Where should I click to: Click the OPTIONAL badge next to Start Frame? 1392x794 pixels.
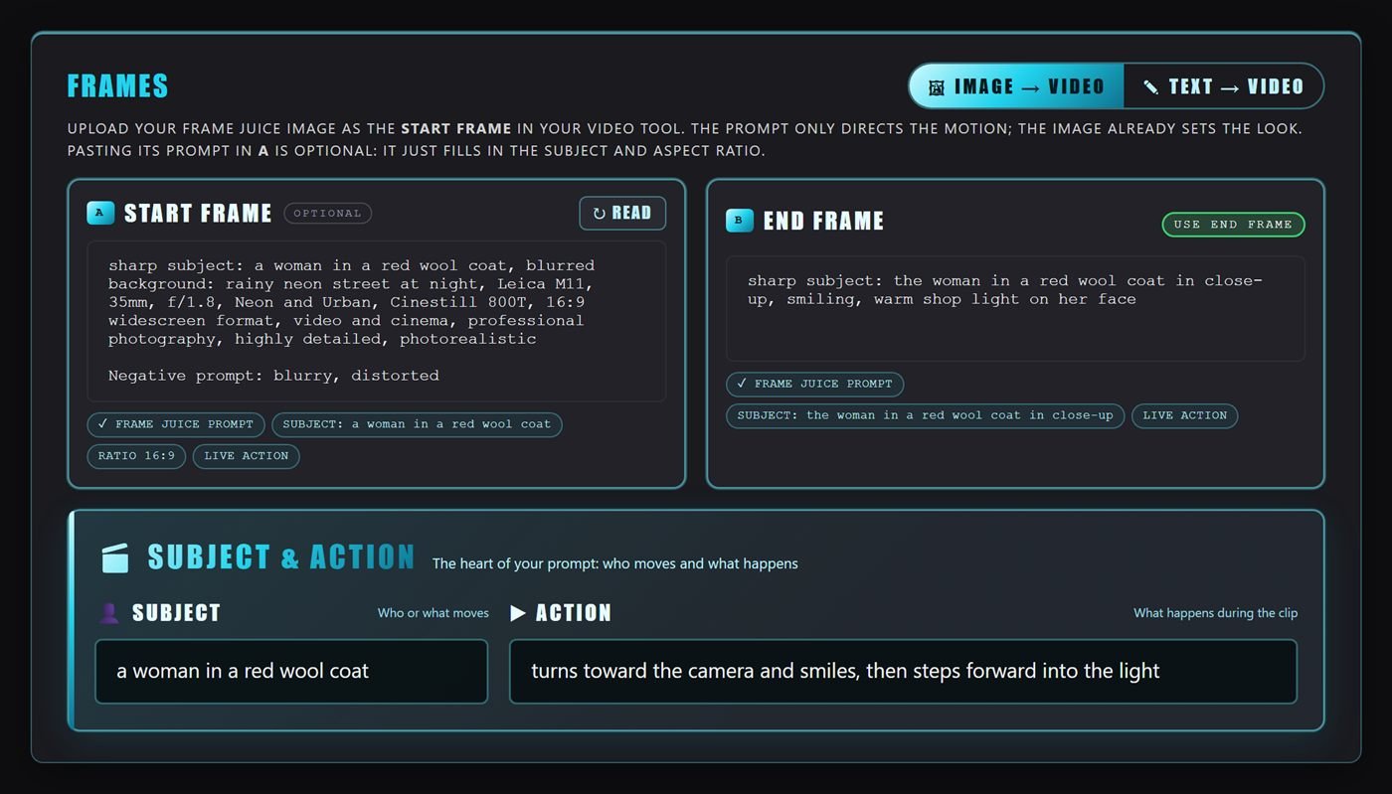point(327,214)
